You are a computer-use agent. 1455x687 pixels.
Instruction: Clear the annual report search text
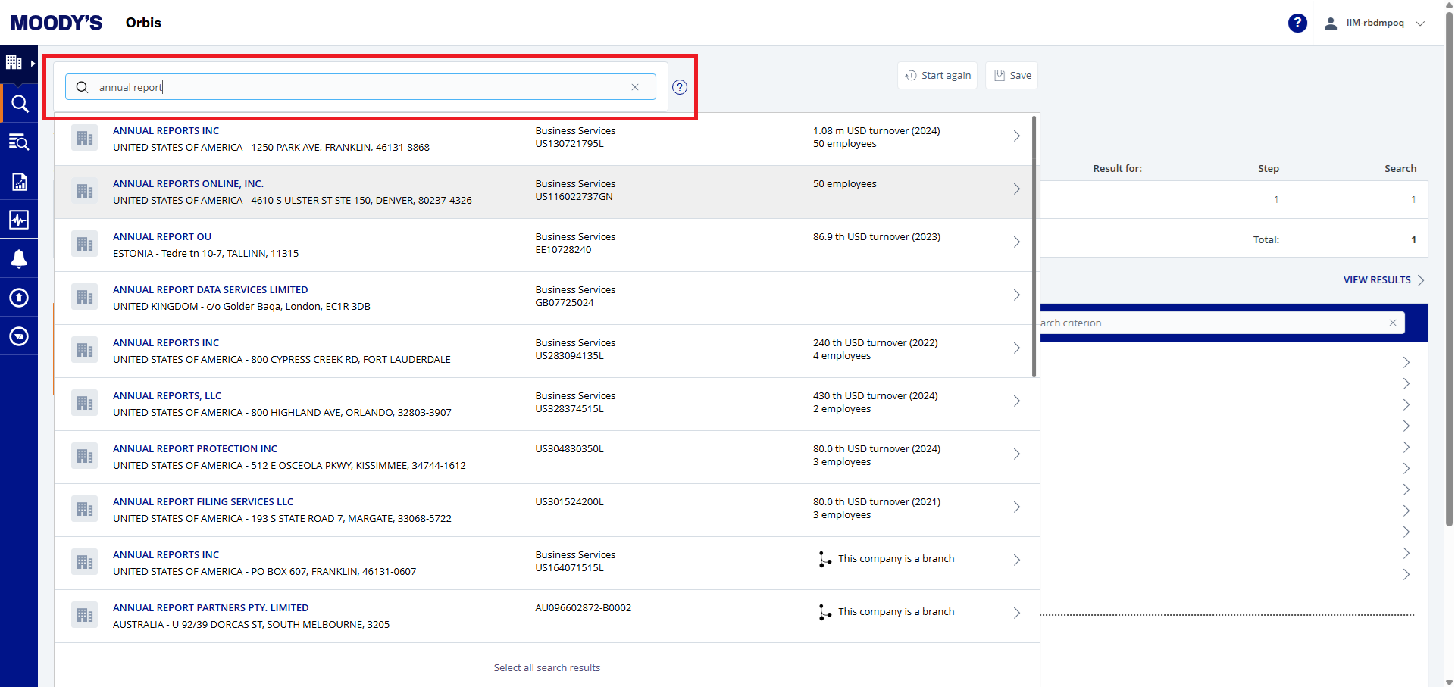(635, 87)
